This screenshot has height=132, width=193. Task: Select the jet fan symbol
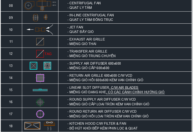coord(40,29)
